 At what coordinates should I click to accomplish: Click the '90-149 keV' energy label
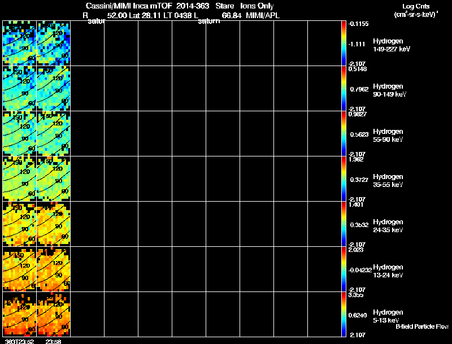coord(389,94)
